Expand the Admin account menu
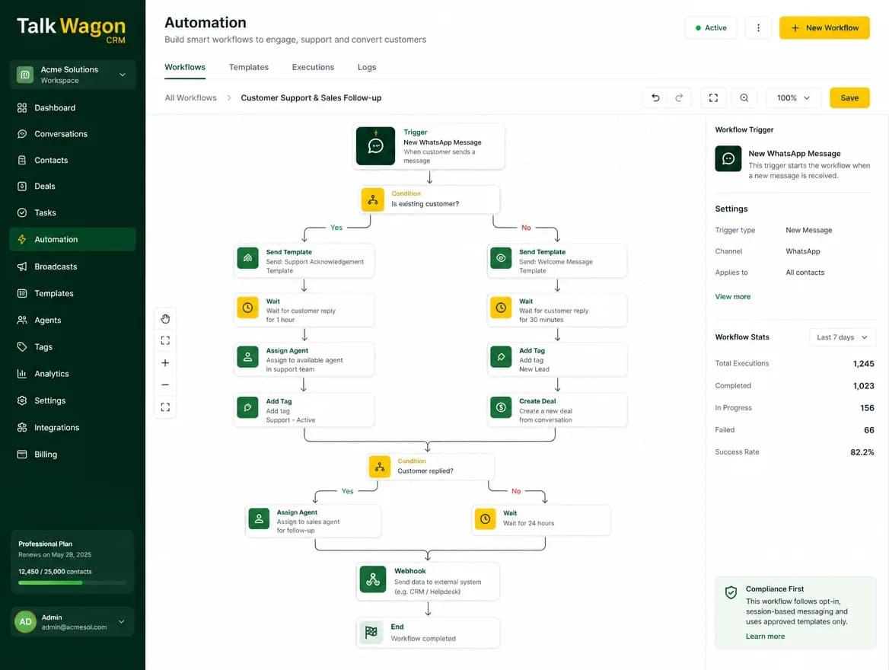 pyautogui.click(x=72, y=622)
